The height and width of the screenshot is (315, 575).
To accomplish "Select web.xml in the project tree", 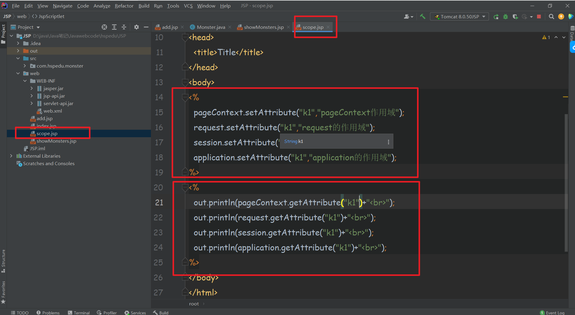I will click(x=52, y=111).
